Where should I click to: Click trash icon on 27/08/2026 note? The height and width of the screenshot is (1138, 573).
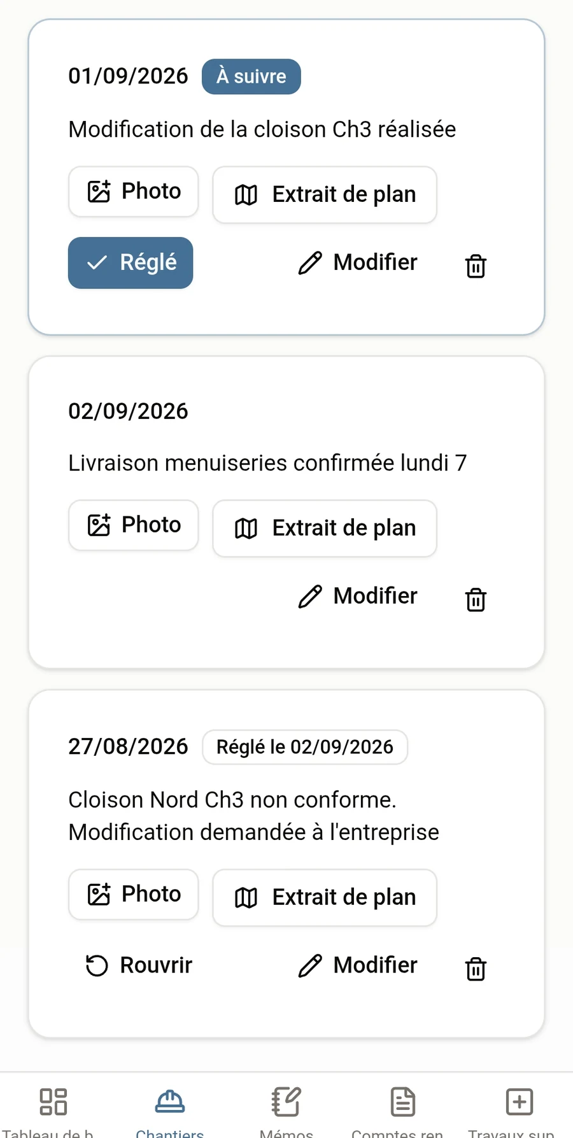[x=476, y=969]
